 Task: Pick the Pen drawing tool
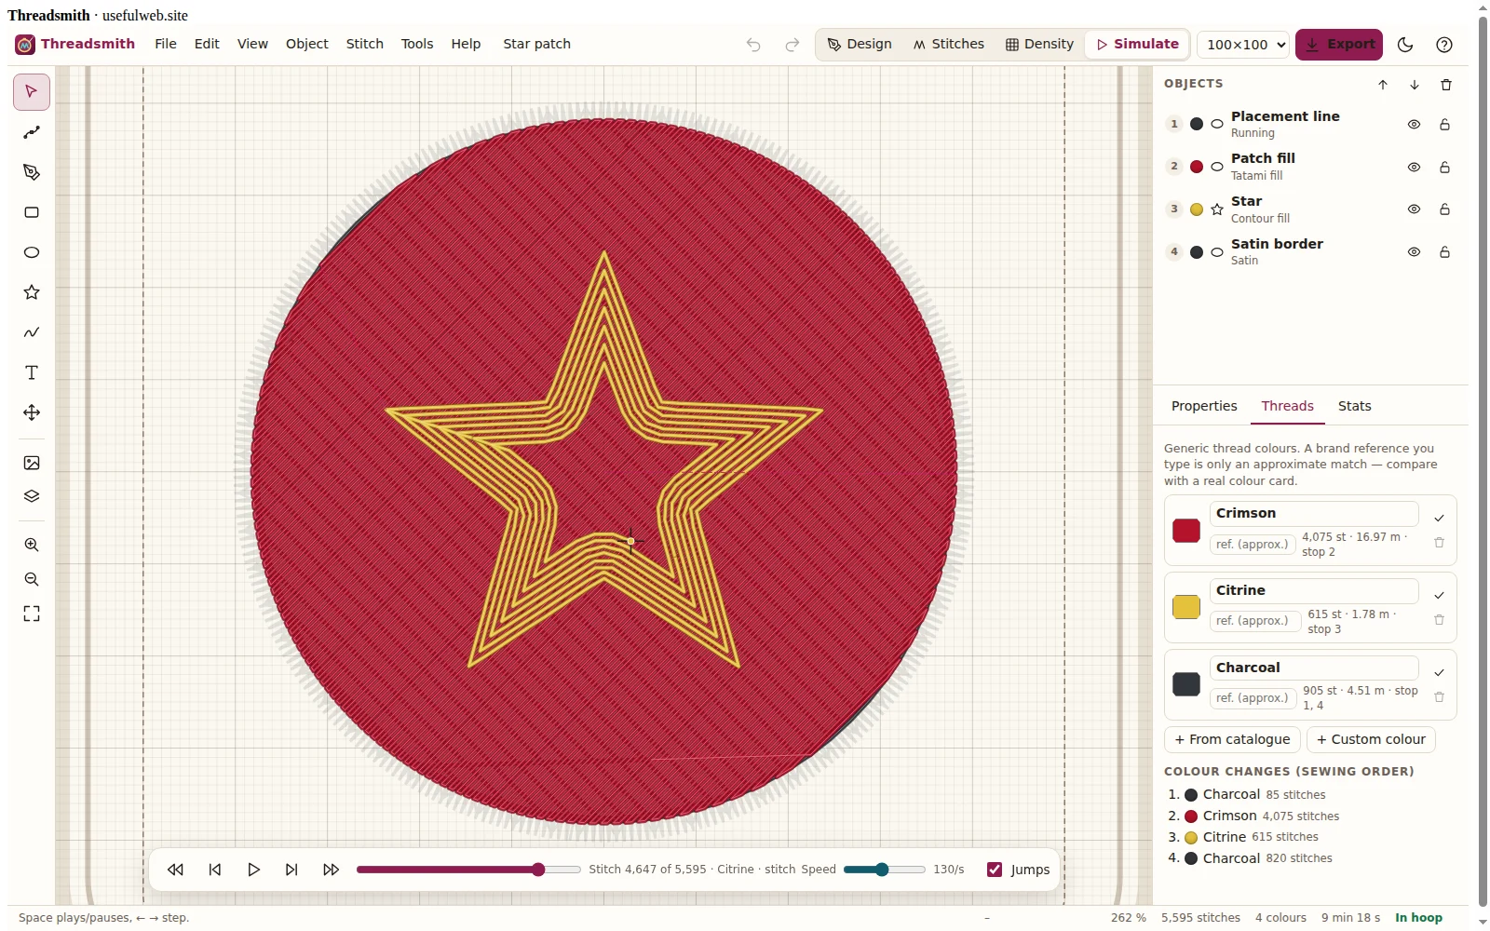coord(32,172)
